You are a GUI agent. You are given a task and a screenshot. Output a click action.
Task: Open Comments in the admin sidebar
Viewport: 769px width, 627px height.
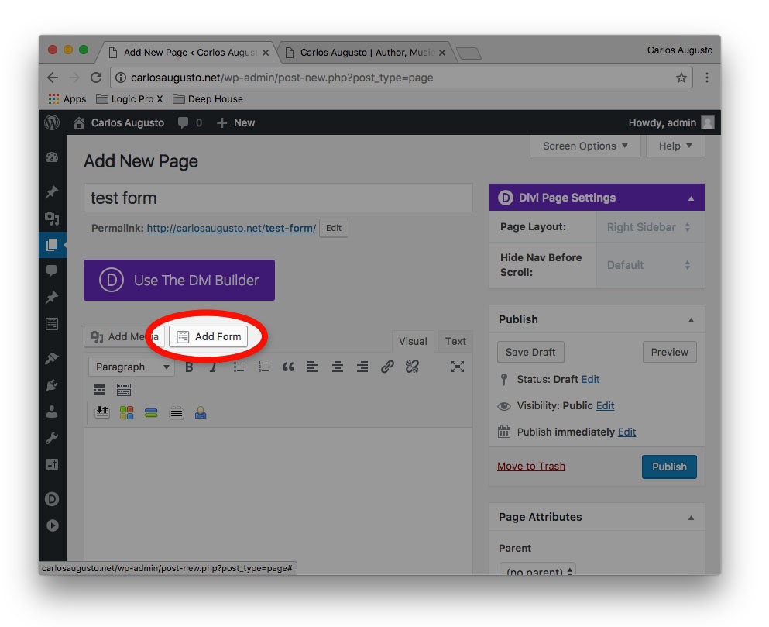point(52,270)
